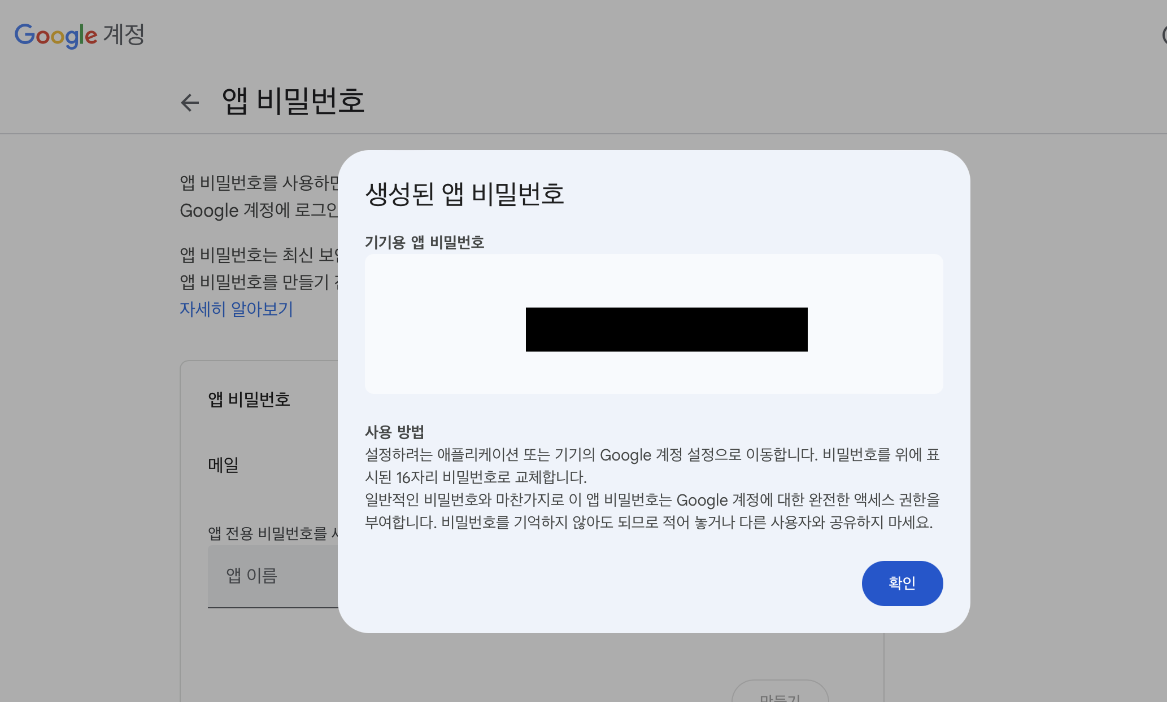Screen dimensions: 1167x702
Task: Click the 계정 text next to Google logo
Action: 124,35
